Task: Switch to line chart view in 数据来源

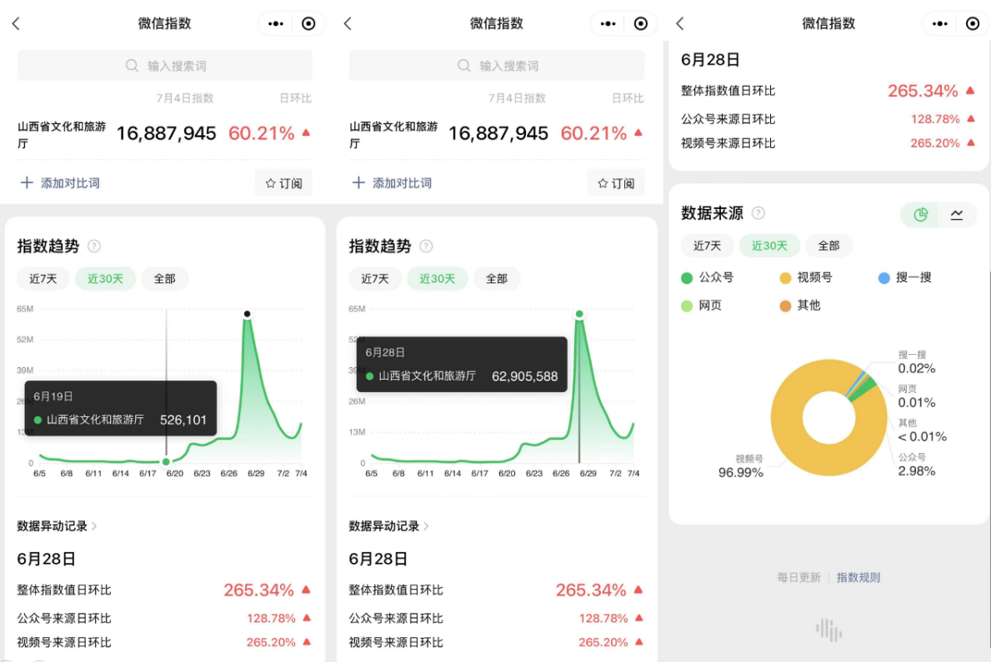Action: click(957, 215)
